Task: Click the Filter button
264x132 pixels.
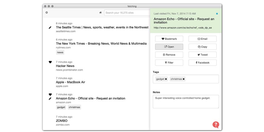Action: pos(169,63)
